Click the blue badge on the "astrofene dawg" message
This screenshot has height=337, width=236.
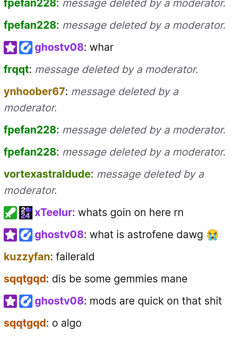26,235
